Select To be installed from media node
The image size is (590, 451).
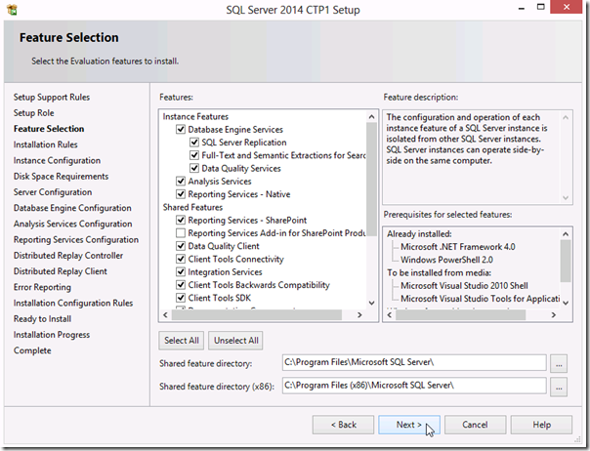coord(440,272)
